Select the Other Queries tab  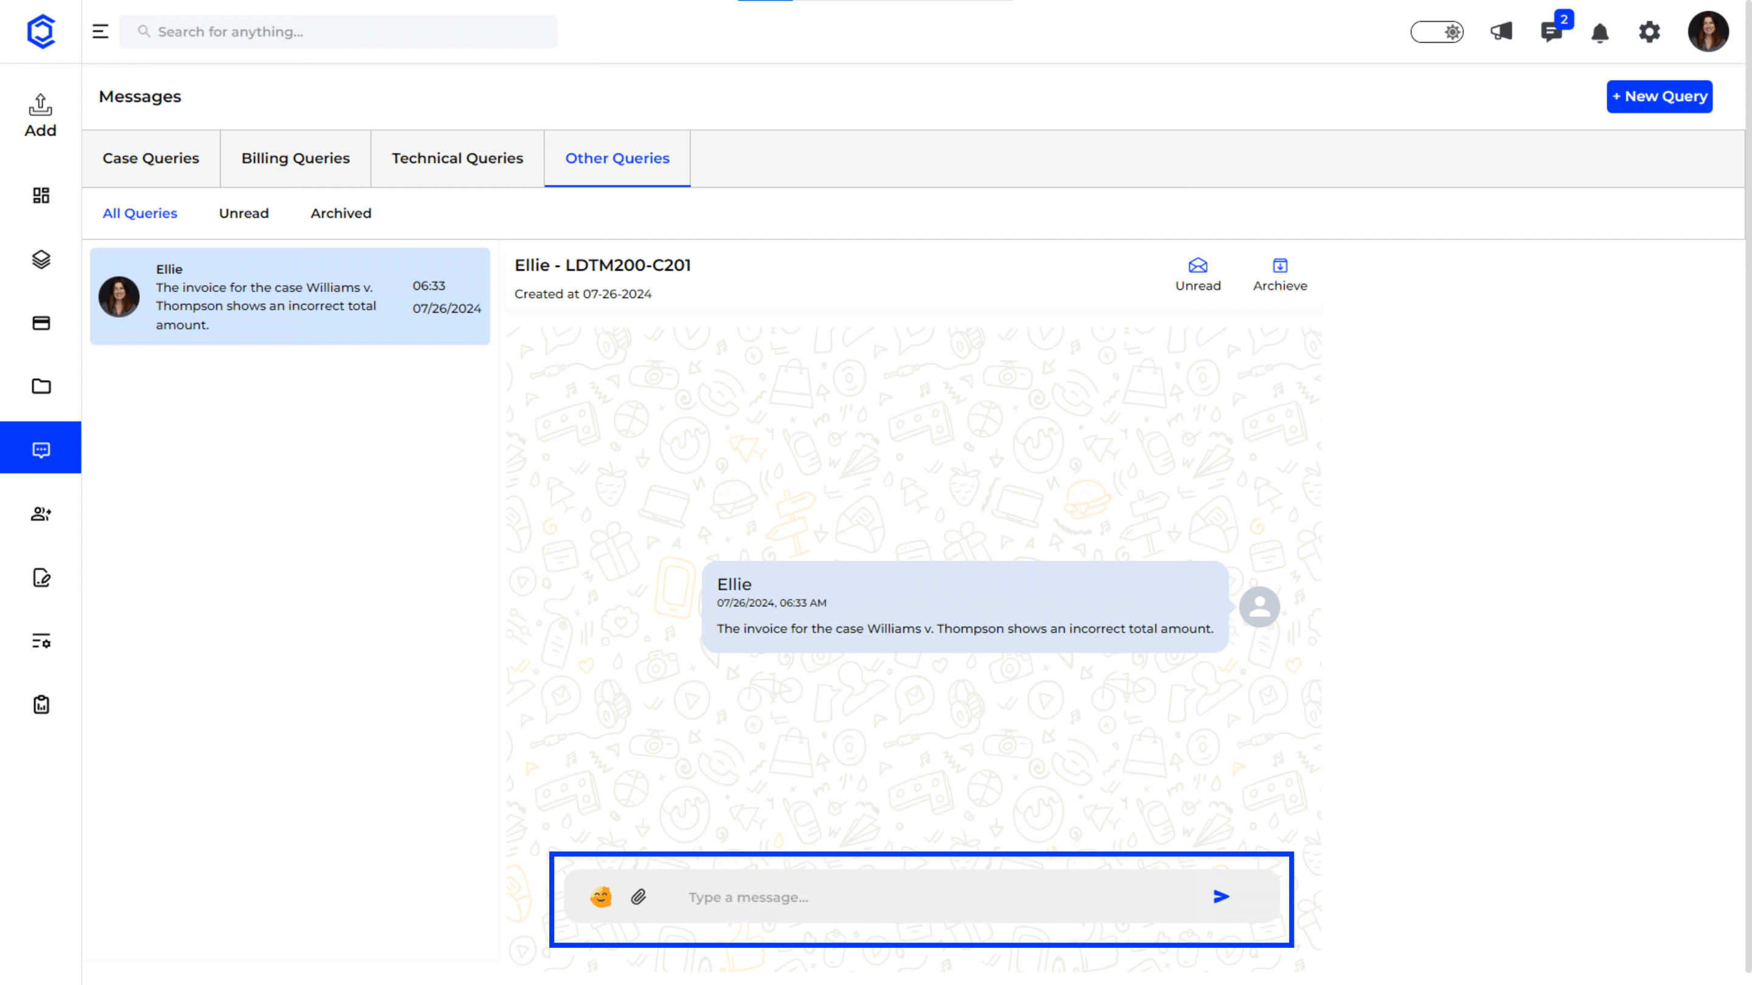617,158
